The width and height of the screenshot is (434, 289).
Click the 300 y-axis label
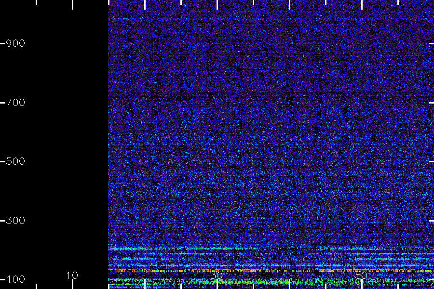[x=15, y=221]
